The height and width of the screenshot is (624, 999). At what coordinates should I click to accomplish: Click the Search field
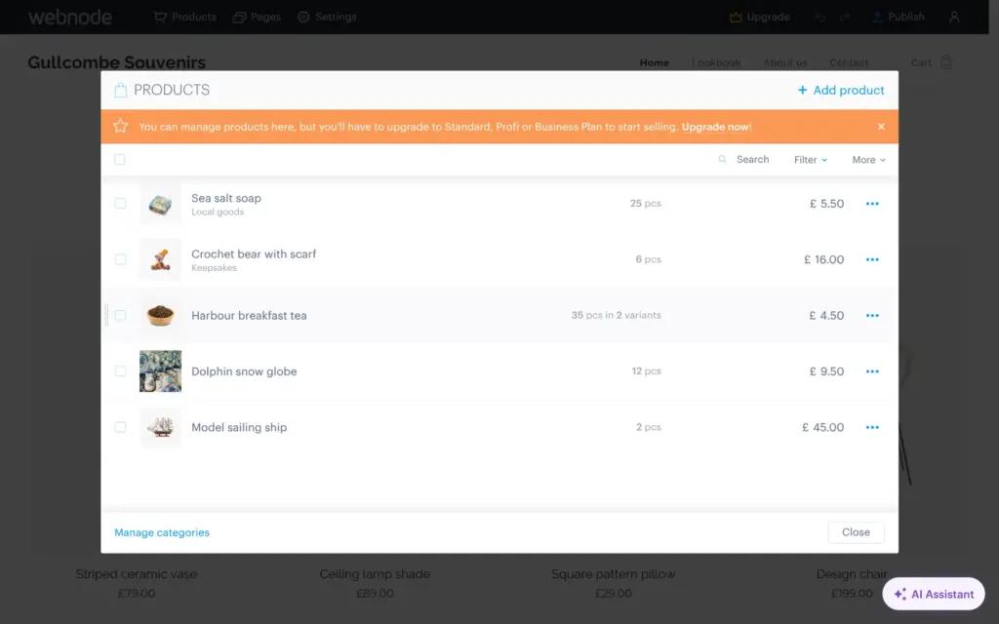tap(744, 159)
